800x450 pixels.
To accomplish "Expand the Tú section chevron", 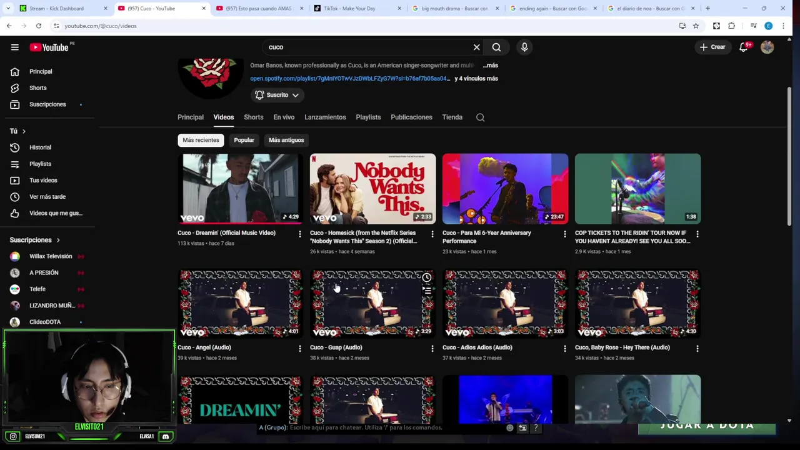I will tap(24, 131).
